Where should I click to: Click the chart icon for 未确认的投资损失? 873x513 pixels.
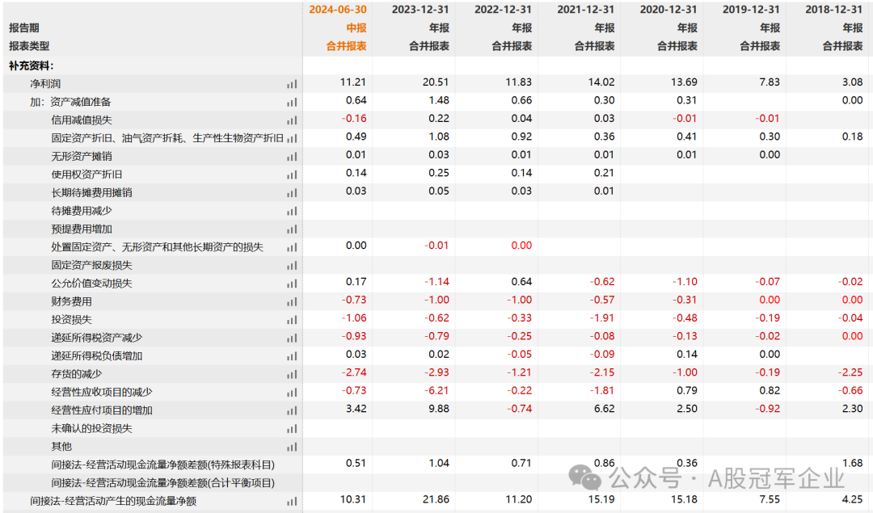pos(292,429)
